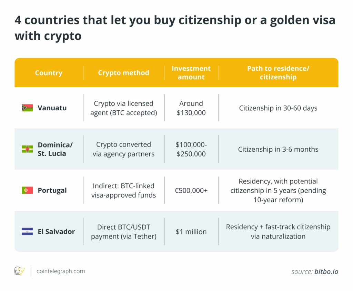The width and height of the screenshot is (353, 291).
Task: Click the Cointelegraph logo icon
Action: (19, 271)
